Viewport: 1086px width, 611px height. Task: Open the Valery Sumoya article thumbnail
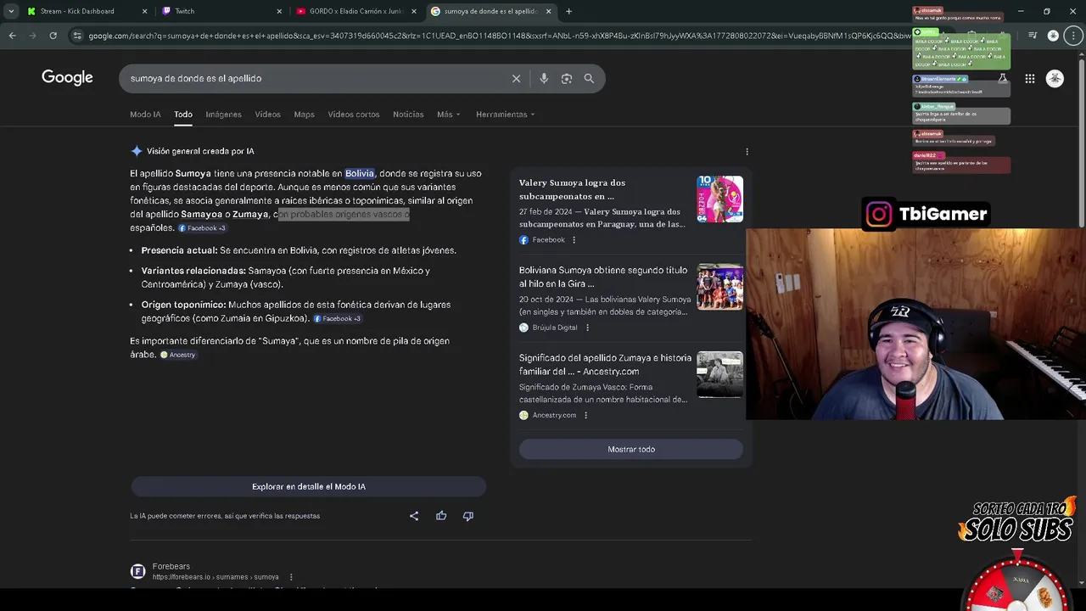[x=719, y=199]
